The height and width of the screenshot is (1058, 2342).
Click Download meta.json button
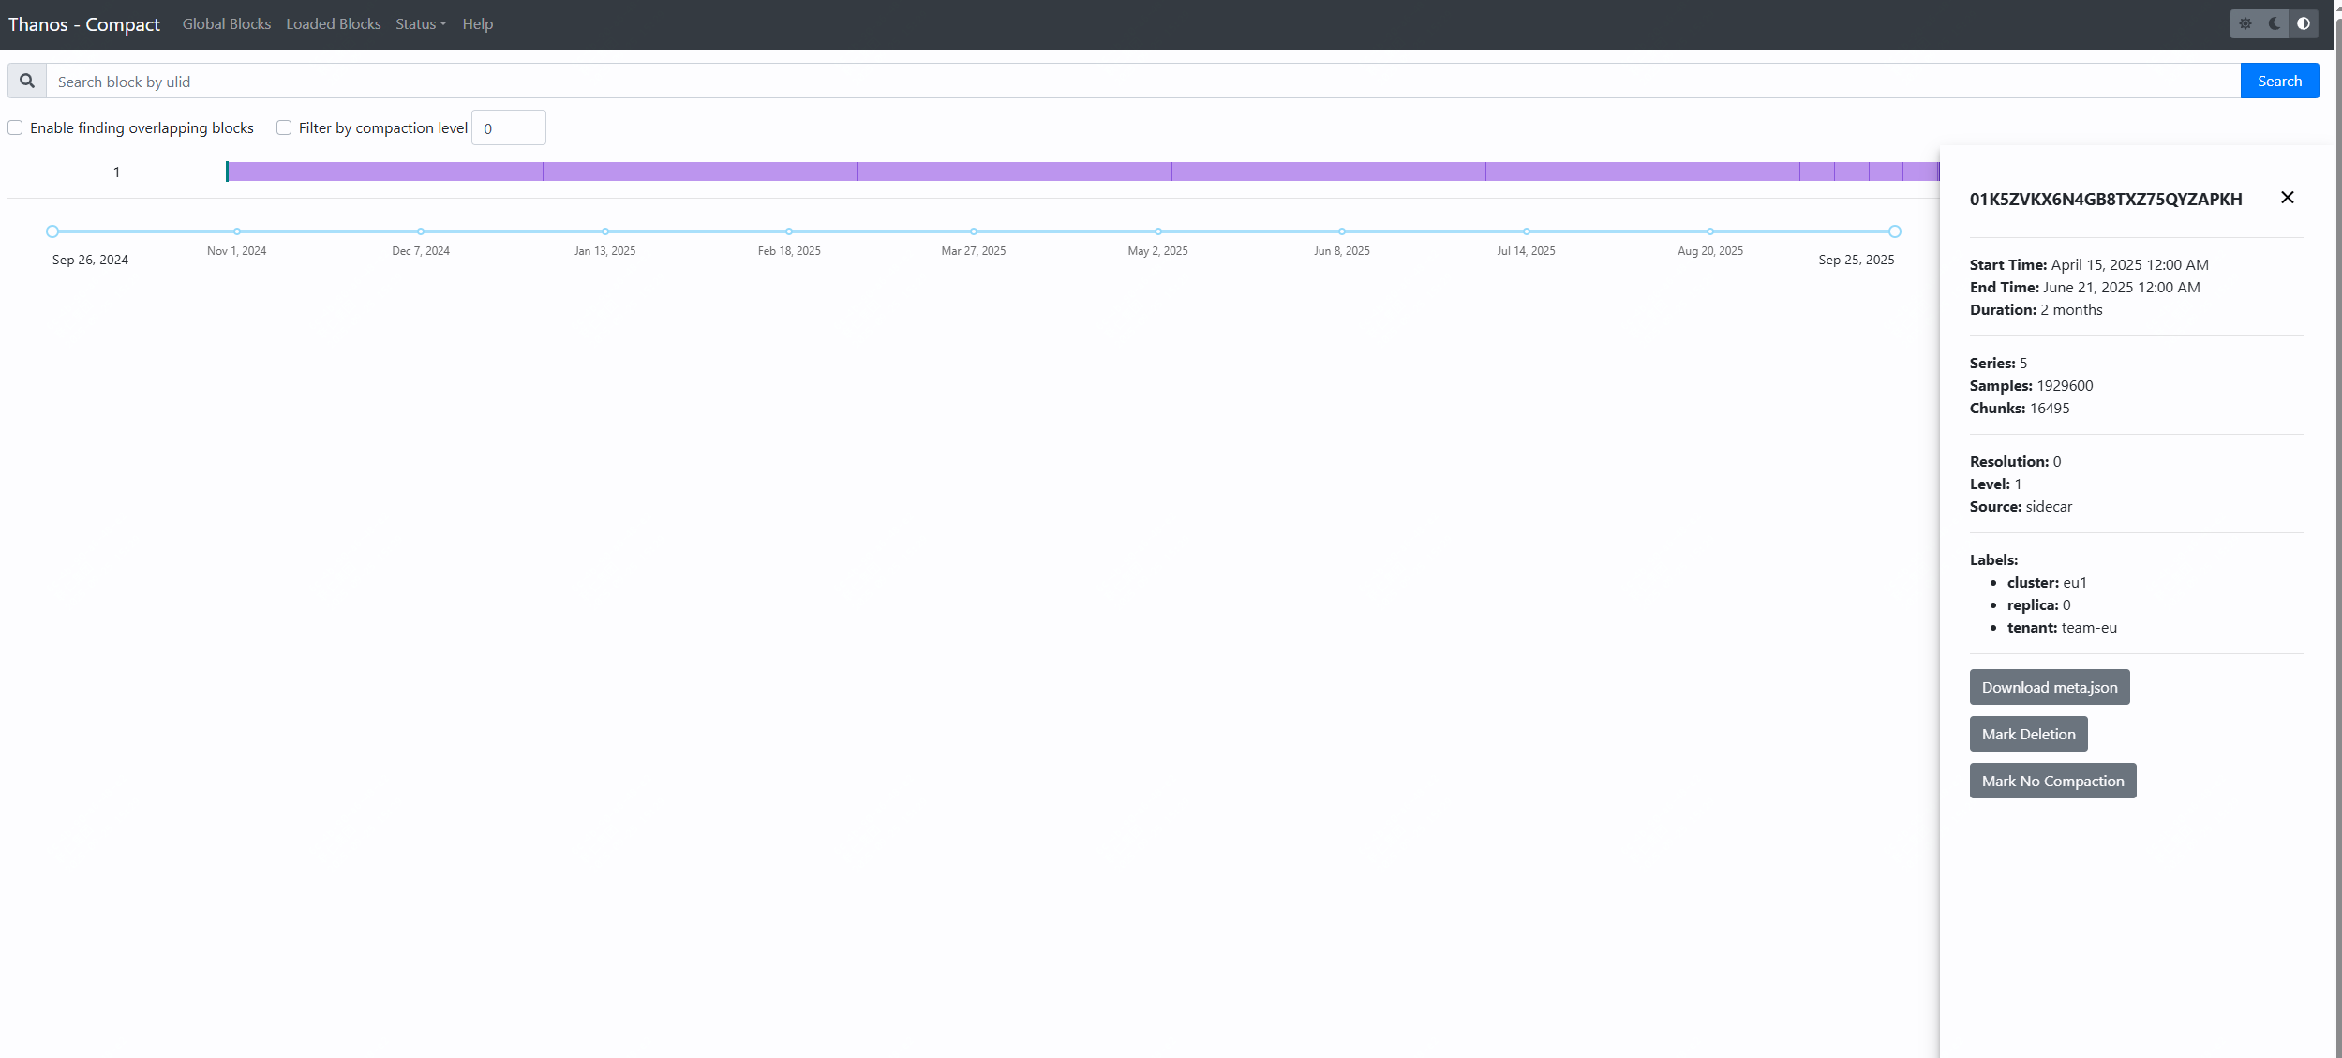[2049, 687]
